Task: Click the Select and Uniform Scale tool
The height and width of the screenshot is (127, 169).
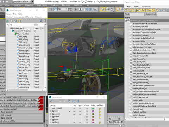Action: (x=55, y=10)
